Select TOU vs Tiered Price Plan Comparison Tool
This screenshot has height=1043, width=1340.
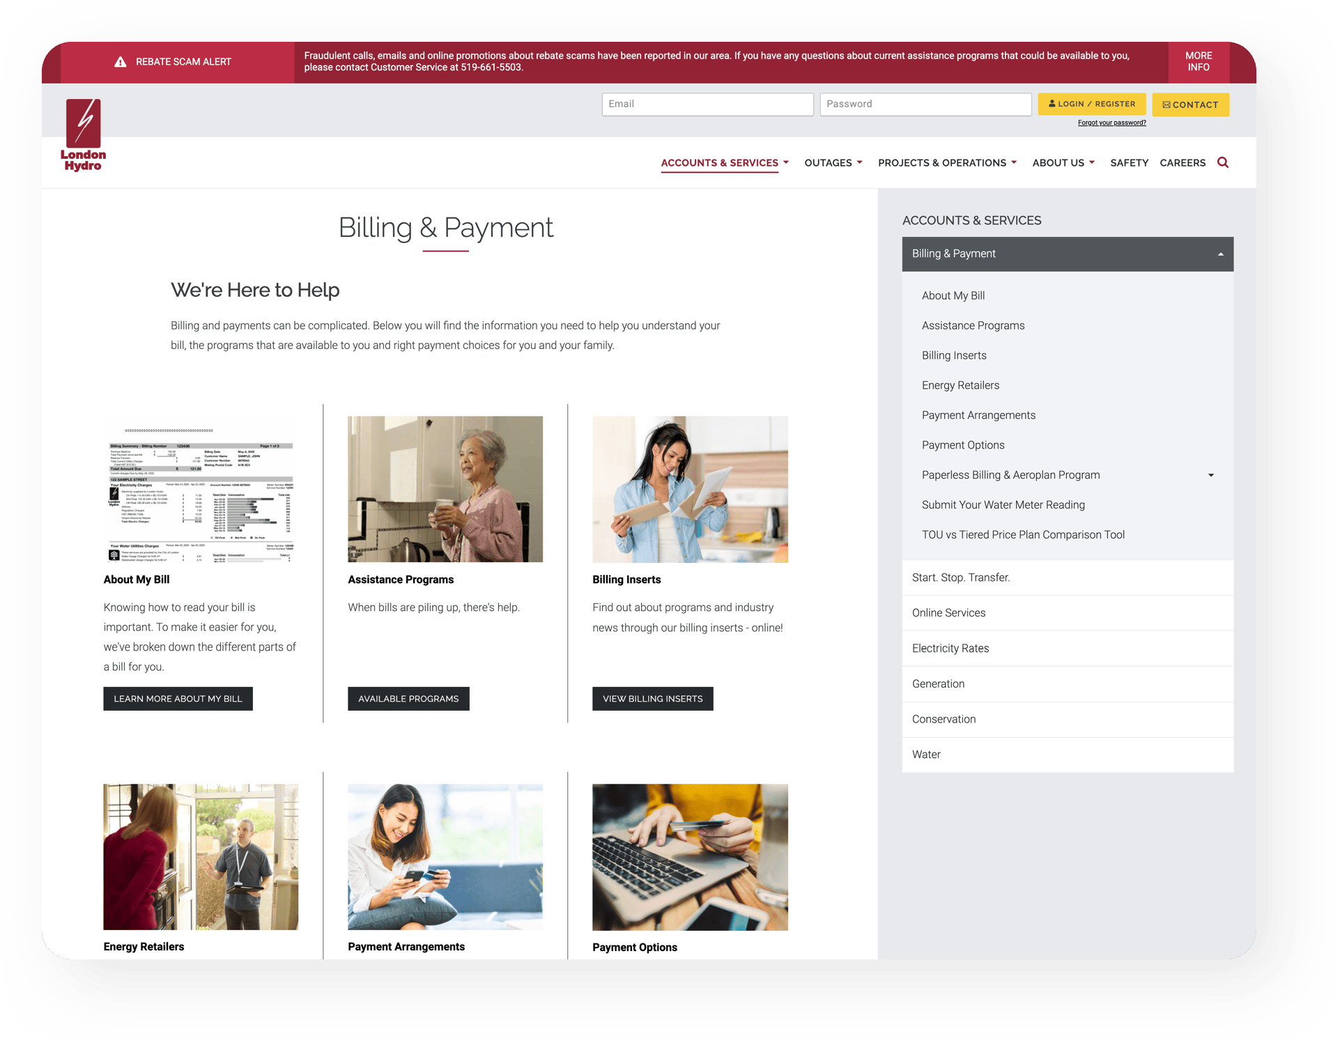point(1022,535)
